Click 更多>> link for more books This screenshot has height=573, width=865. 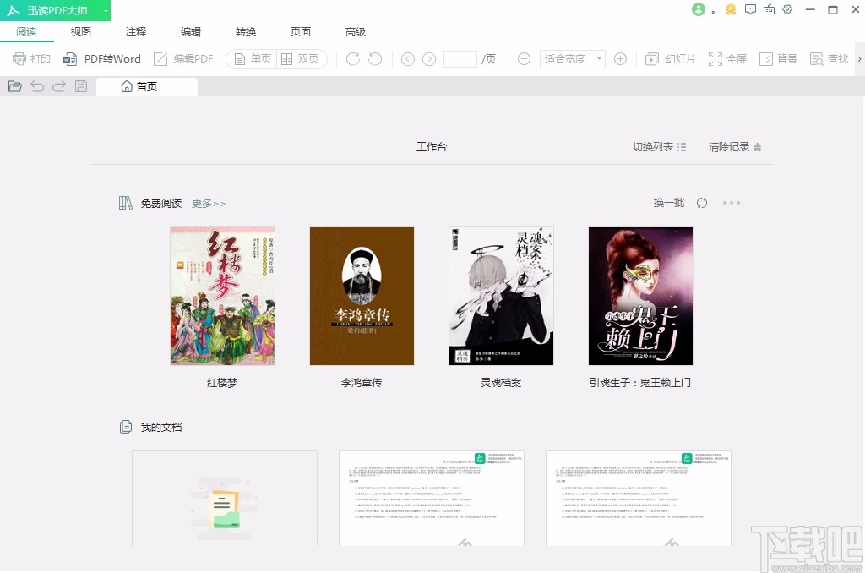coord(209,204)
